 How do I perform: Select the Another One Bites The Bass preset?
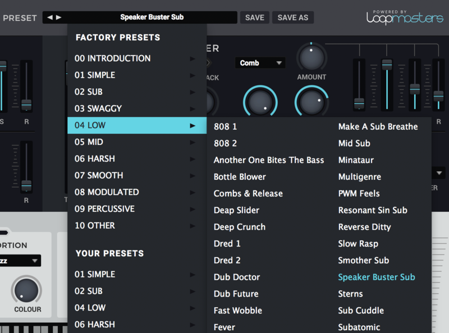[268, 160]
